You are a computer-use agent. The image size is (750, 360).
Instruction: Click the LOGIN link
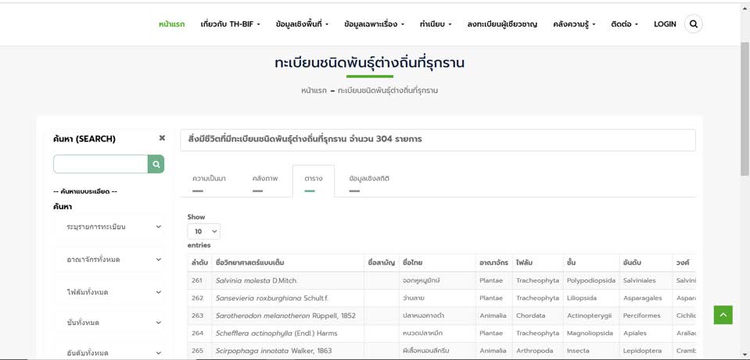pyautogui.click(x=665, y=24)
